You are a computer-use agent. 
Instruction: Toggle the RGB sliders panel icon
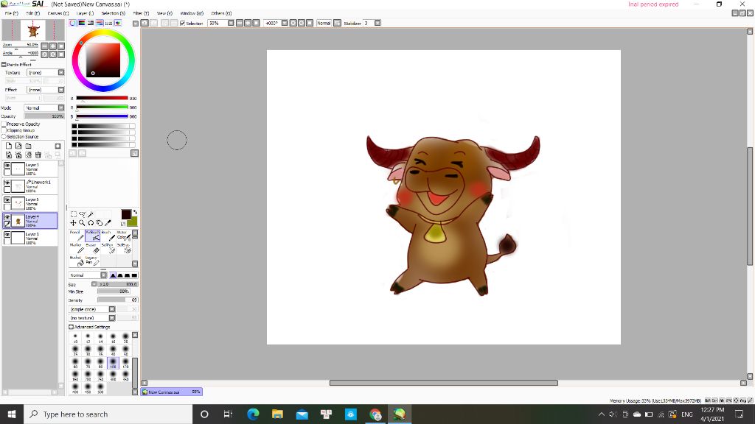click(82, 23)
